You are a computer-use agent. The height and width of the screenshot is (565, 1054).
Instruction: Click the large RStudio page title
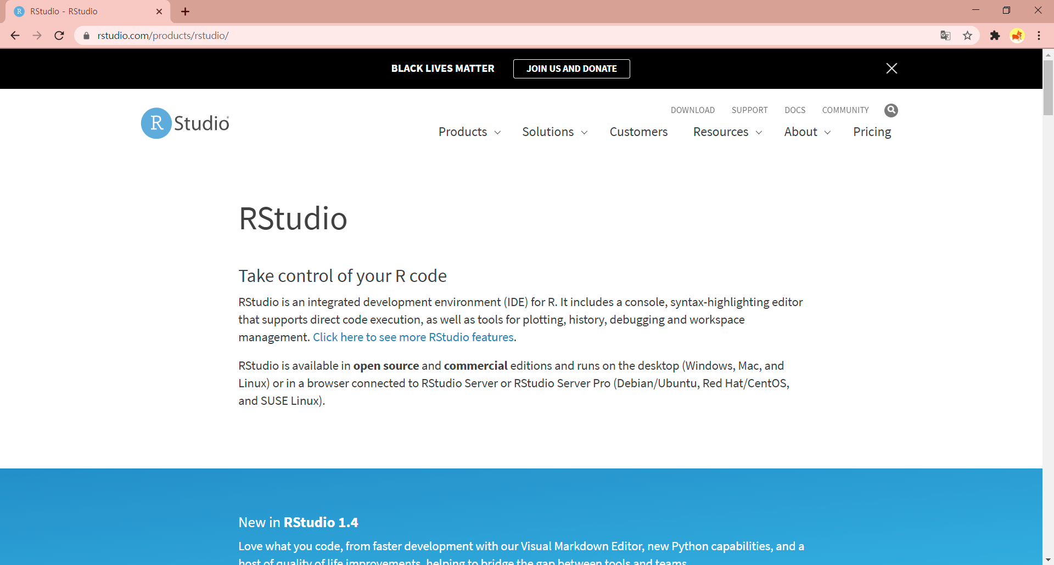293,219
